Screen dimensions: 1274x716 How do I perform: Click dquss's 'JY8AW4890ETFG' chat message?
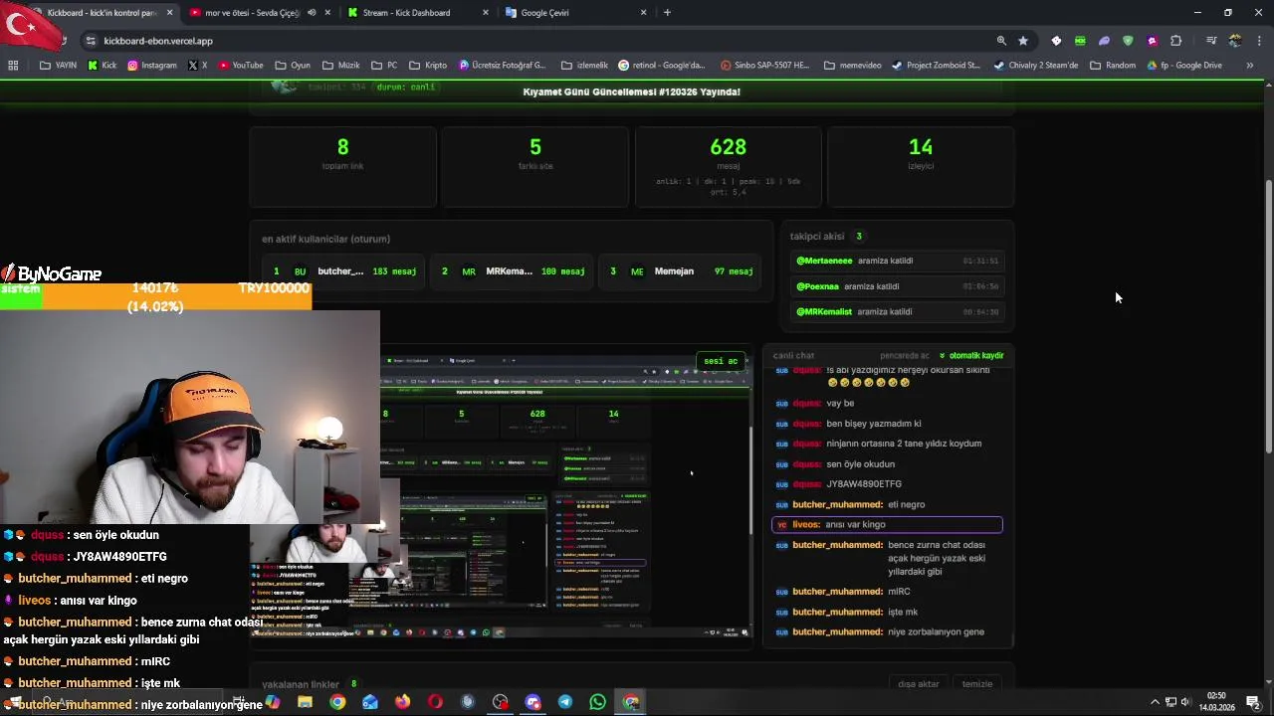(x=888, y=484)
